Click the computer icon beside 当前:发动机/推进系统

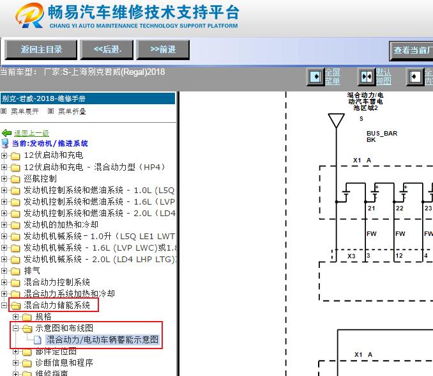(x=5, y=143)
